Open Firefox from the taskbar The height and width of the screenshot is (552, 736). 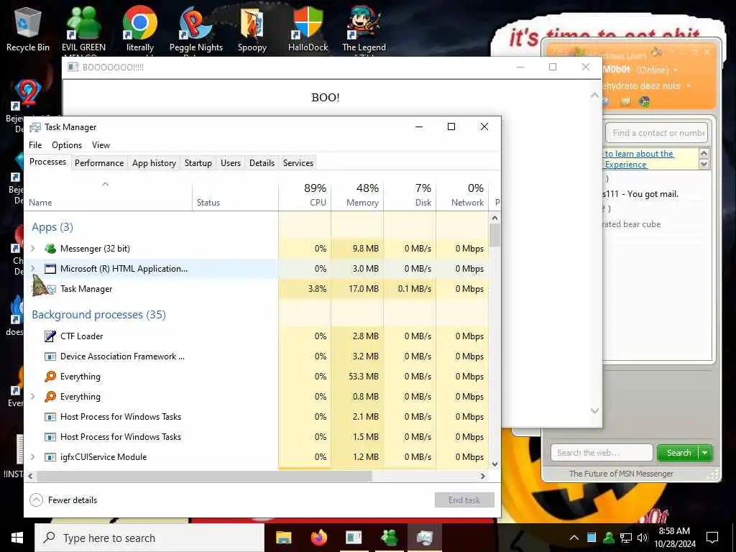coord(319,538)
